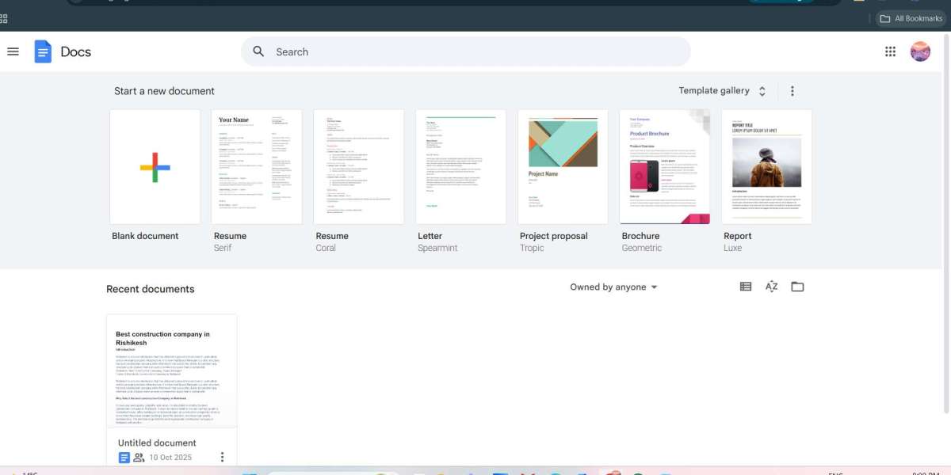Choose the Resume Coral template
This screenshot has width=951, height=475.
[359, 167]
